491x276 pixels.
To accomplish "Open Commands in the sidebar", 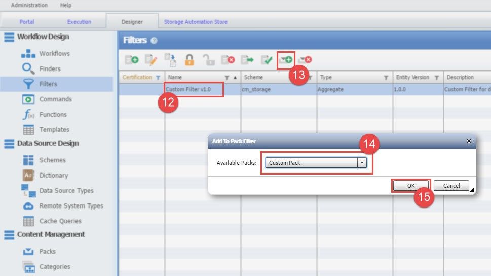I will (x=55, y=99).
